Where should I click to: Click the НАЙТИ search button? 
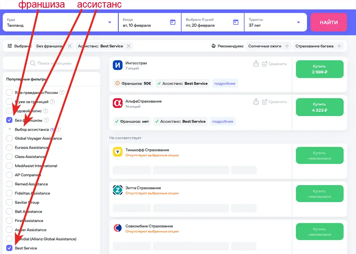328,22
